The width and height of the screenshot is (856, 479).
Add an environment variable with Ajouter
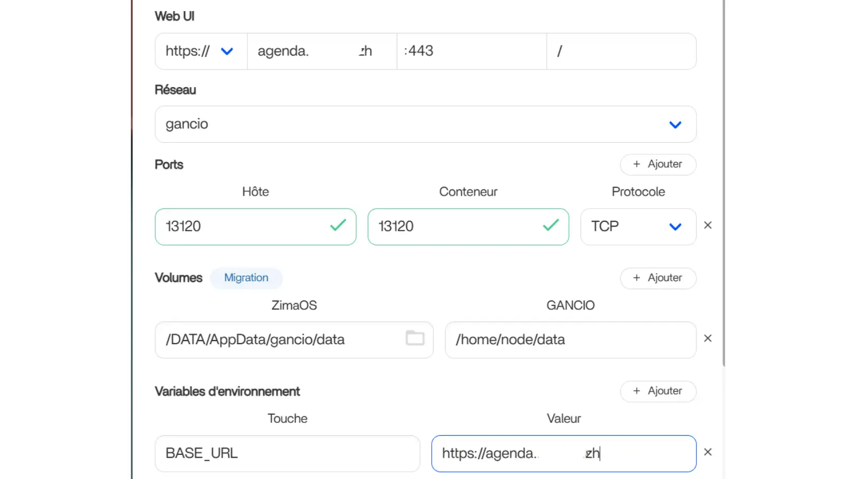click(x=658, y=391)
